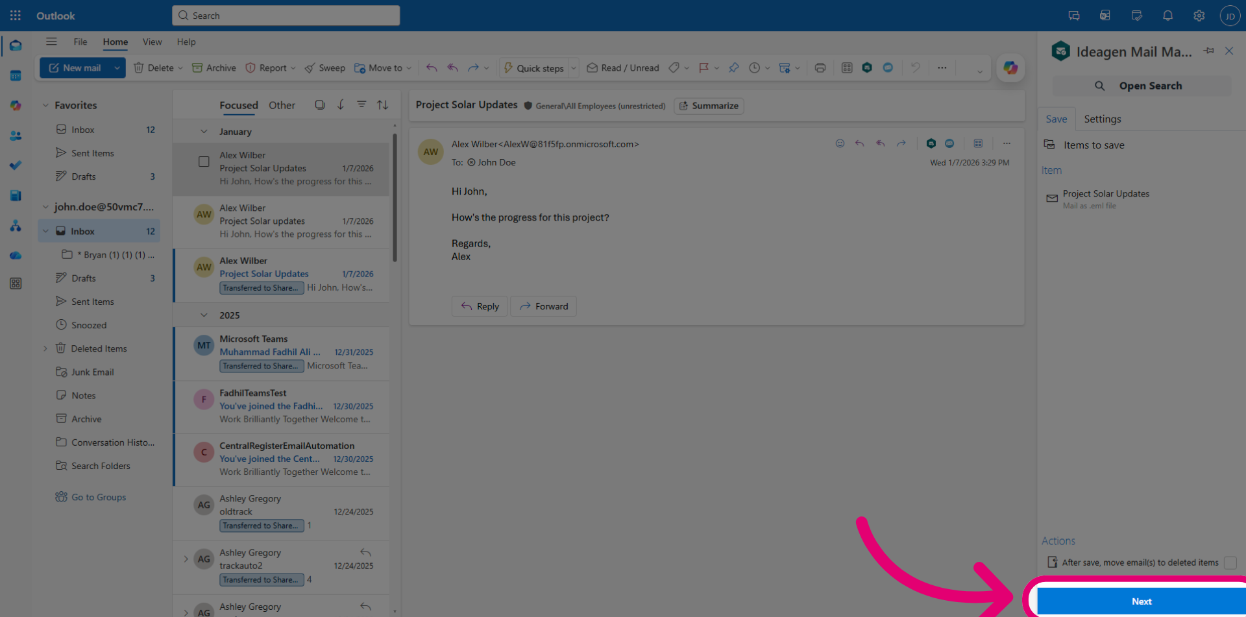Open People in the left app rail

[x=16, y=136]
